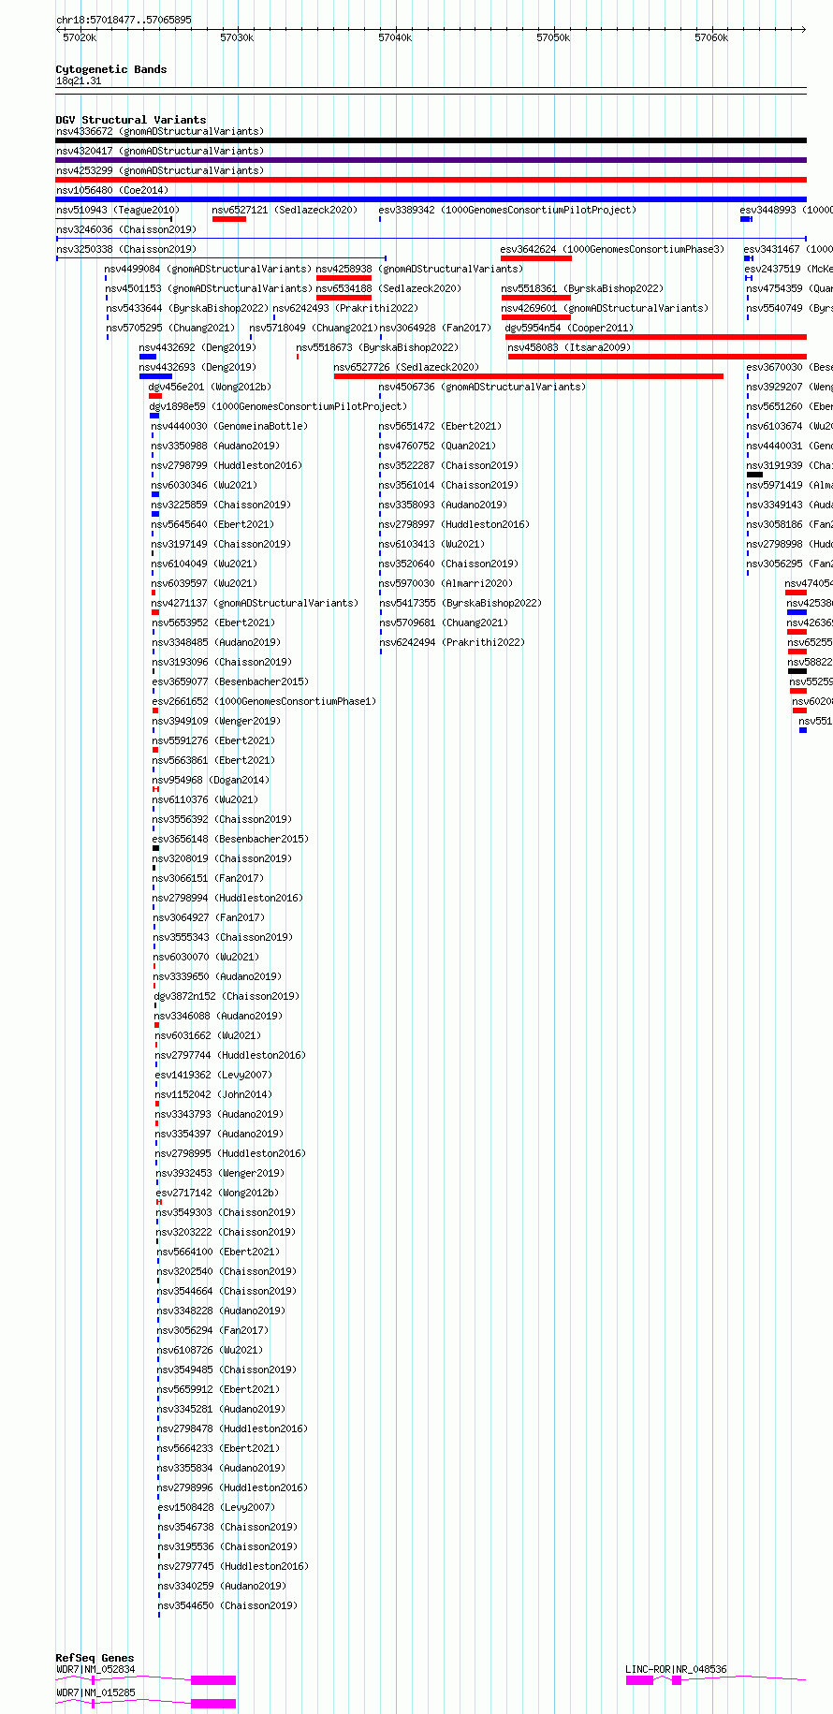Image resolution: width=833 pixels, height=1714 pixels.
Task: Click nsv954968 (Dogan2014) label
Action: 211,780
